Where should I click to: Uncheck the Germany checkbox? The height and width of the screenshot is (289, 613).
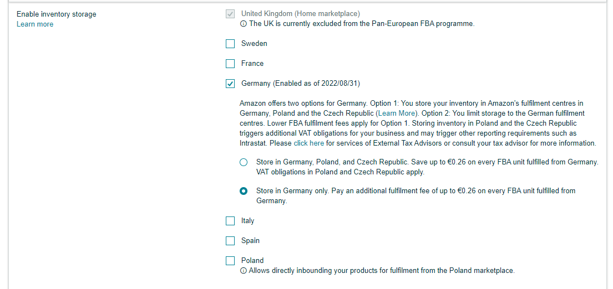pos(230,84)
